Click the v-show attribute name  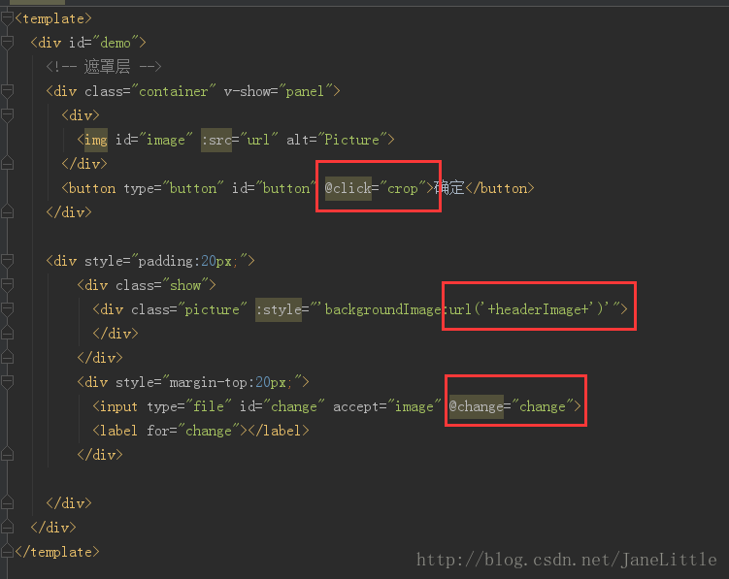[x=247, y=91]
